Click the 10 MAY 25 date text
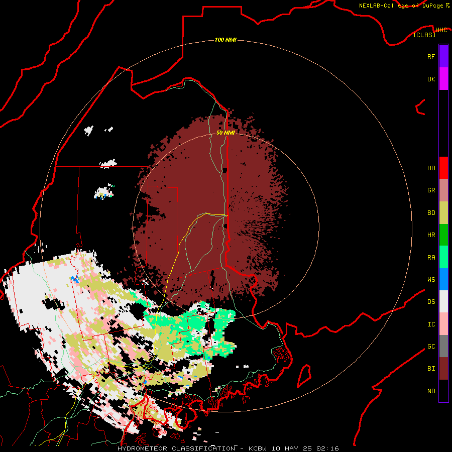Image resolution: width=452 pixels, height=452 pixels. [292, 448]
